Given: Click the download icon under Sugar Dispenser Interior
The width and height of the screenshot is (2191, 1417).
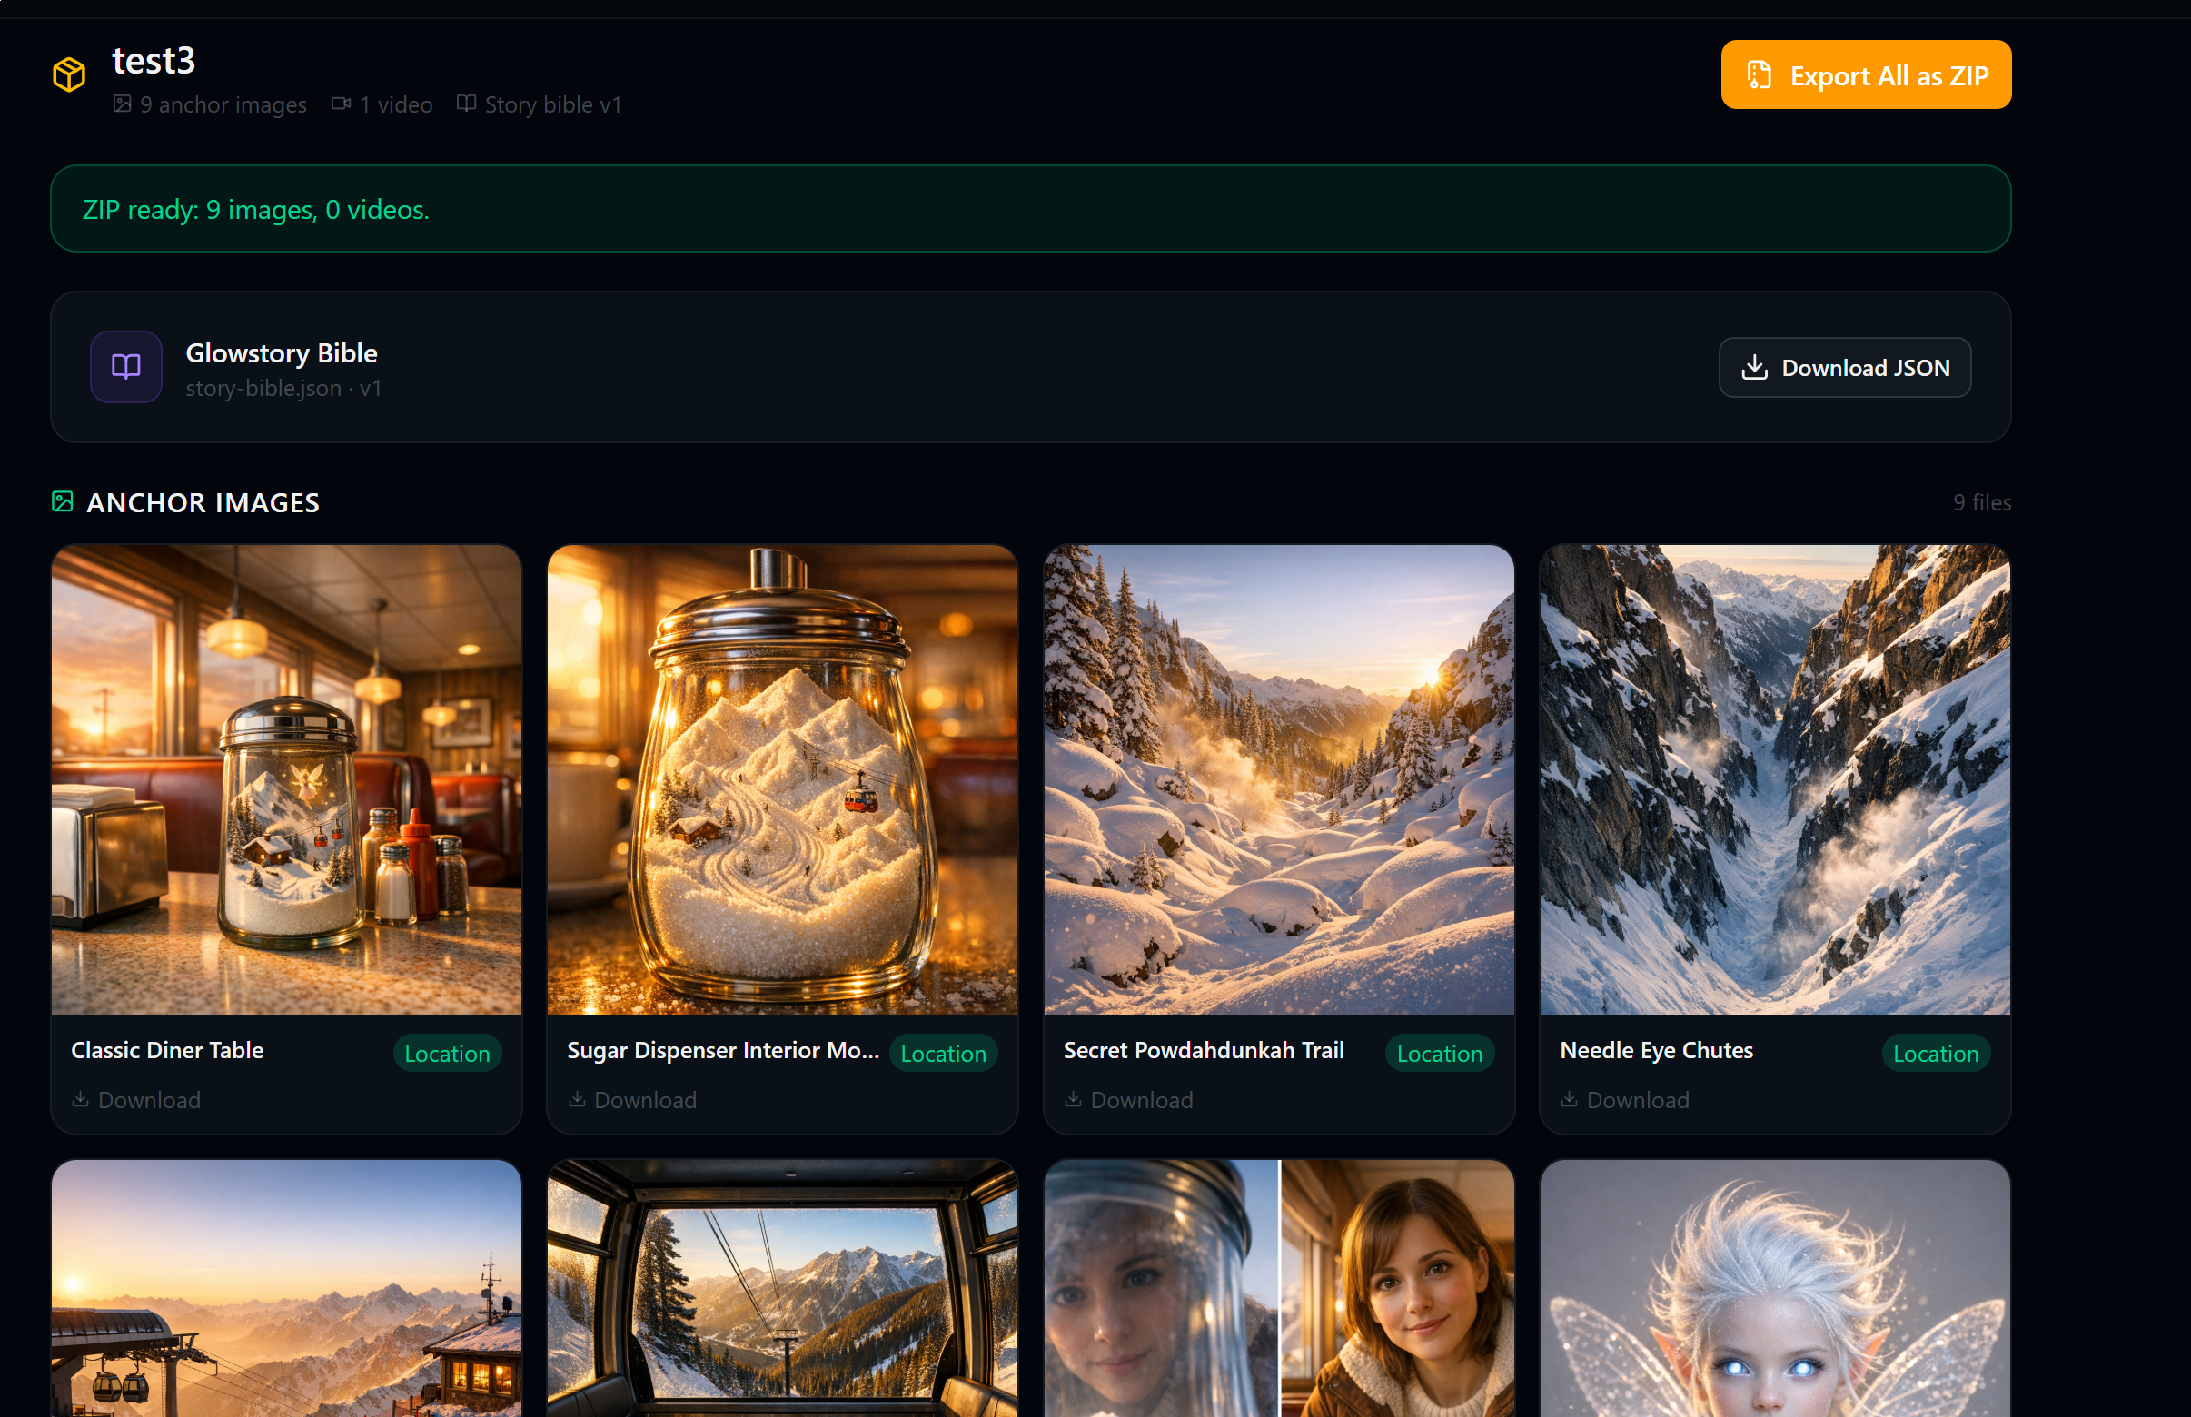Looking at the screenshot, I should coord(577,1100).
